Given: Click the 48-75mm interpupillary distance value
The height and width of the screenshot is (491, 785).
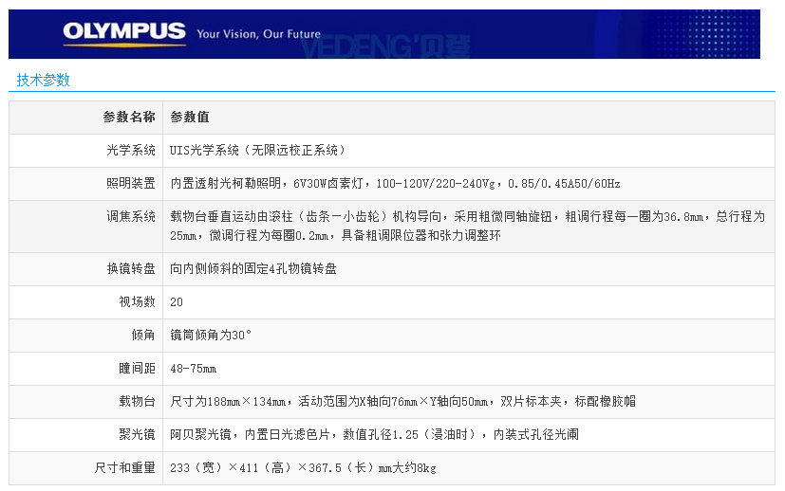Looking at the screenshot, I should point(194,368).
